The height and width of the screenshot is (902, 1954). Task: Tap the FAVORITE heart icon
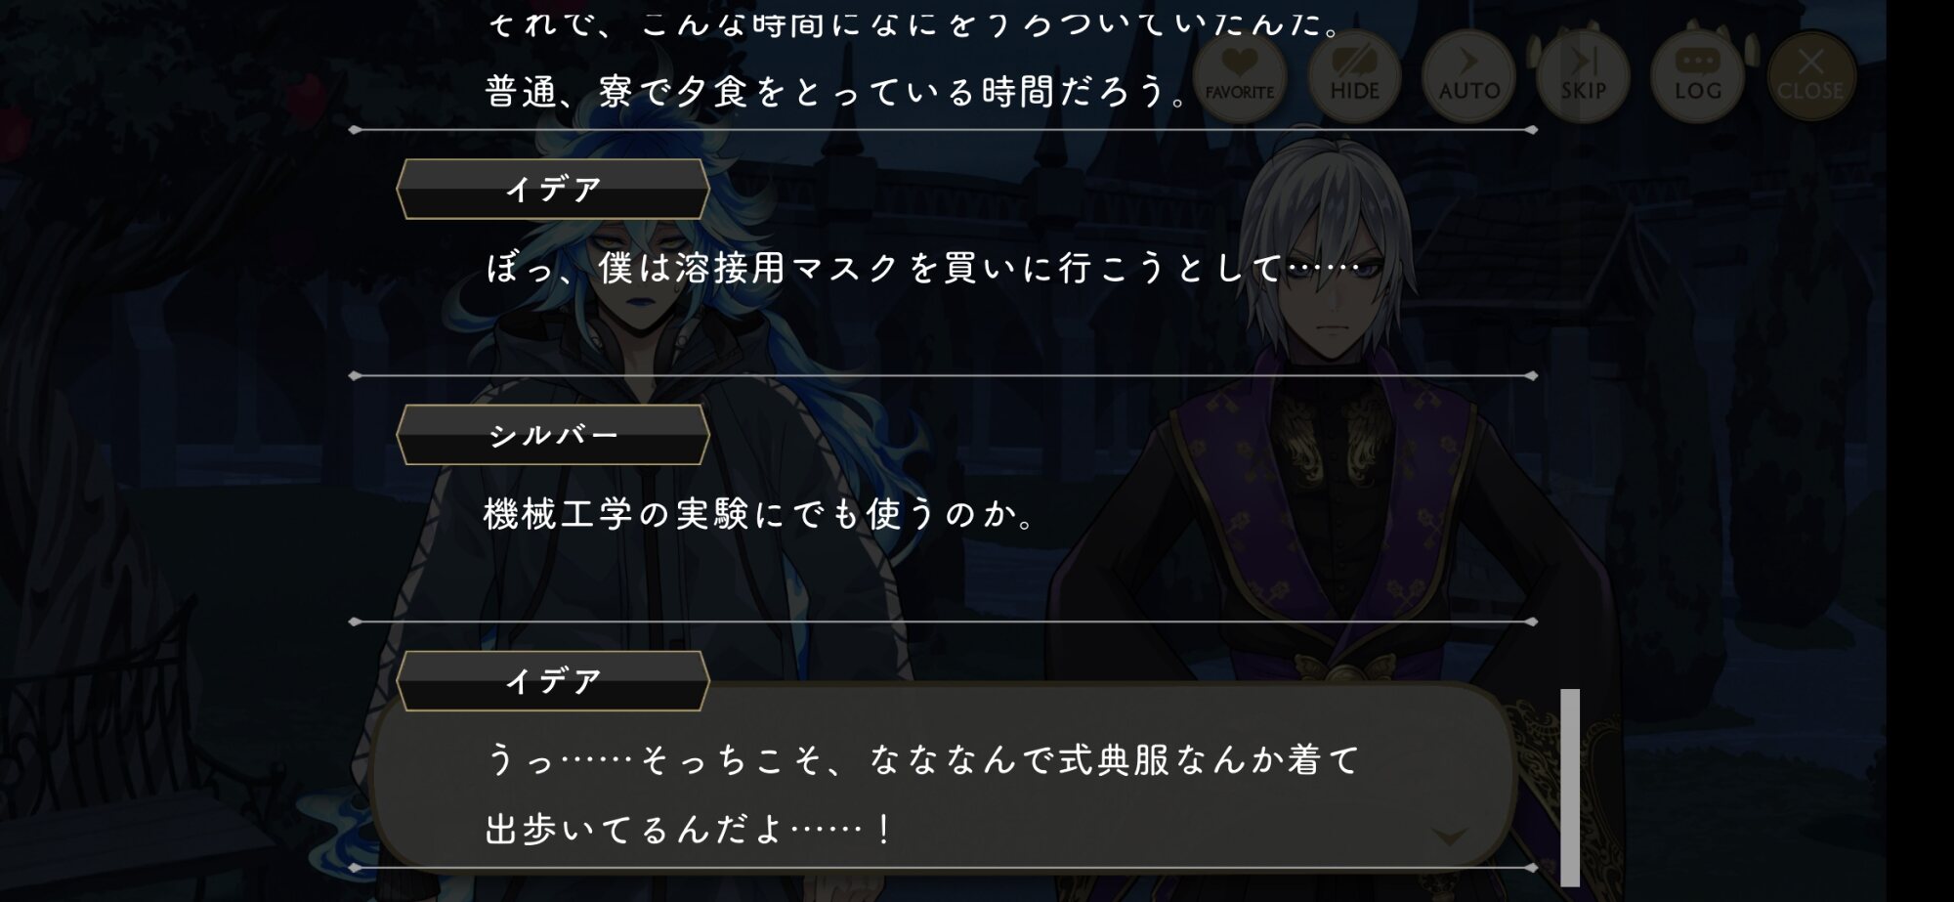[x=1239, y=76]
